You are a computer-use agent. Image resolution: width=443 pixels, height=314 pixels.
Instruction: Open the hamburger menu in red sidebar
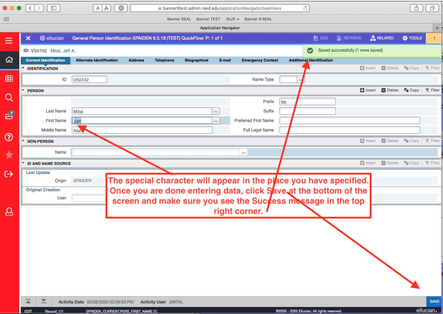pos(9,41)
